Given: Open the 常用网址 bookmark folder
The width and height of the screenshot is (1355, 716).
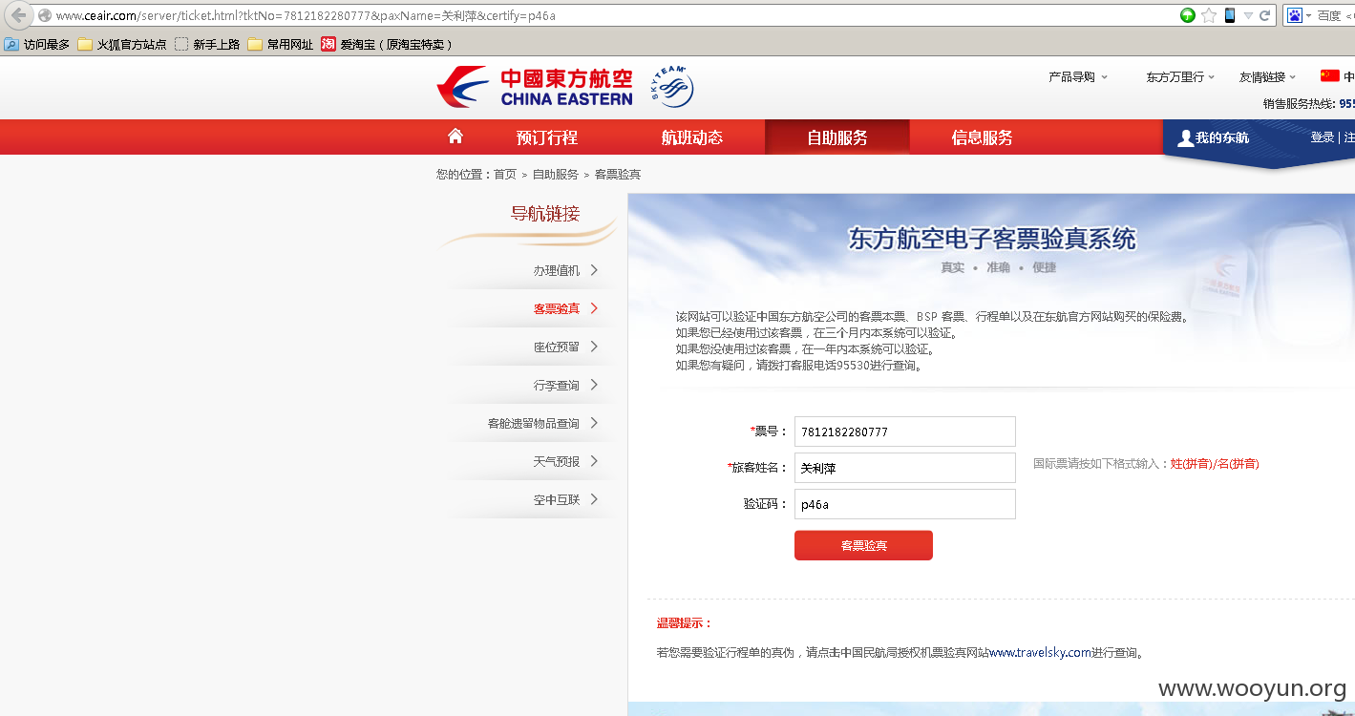Looking at the screenshot, I should click(280, 44).
